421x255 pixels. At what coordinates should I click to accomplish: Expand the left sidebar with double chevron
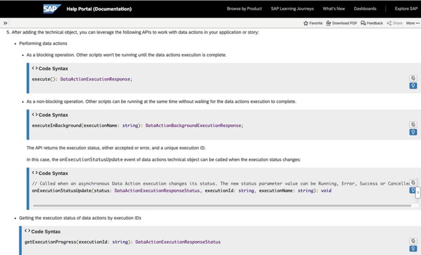(x=5, y=23)
